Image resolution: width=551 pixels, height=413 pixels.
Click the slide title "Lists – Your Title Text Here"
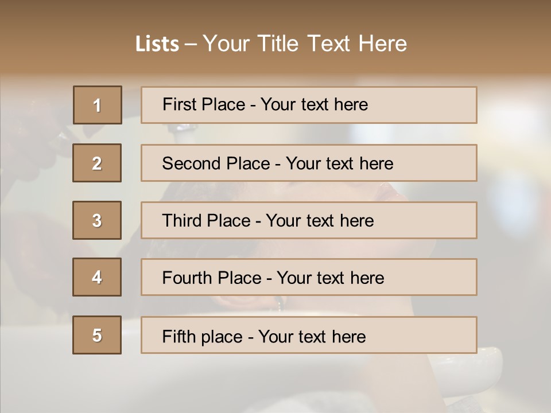(x=271, y=44)
